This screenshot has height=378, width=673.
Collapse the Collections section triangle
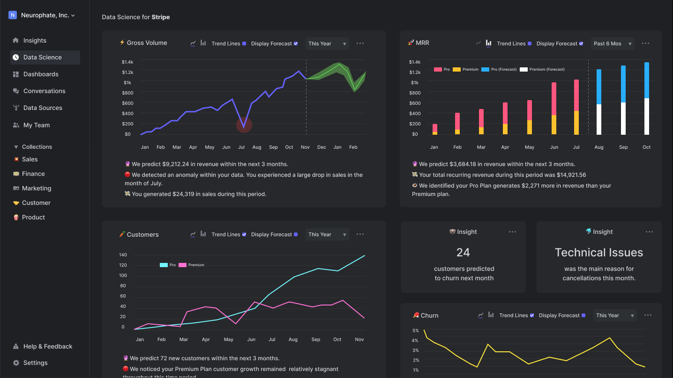(x=16, y=147)
